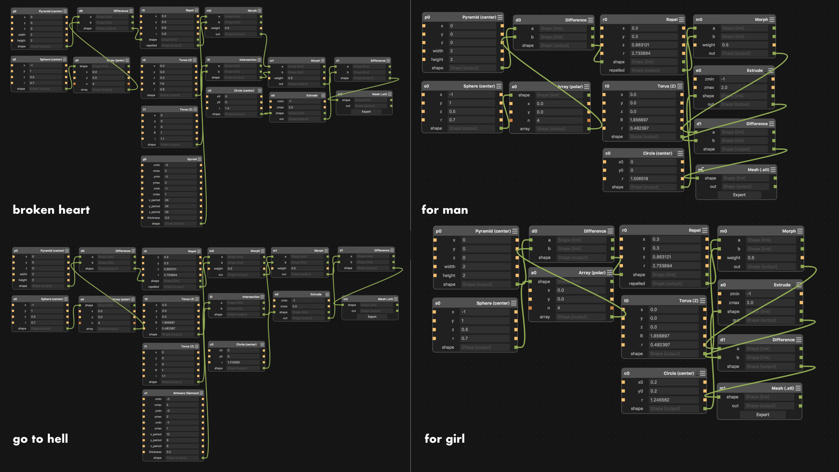Image resolution: width=839 pixels, height=472 pixels.
Task: Open the Schwarz Diamond node's menu icon
Action: point(201,393)
